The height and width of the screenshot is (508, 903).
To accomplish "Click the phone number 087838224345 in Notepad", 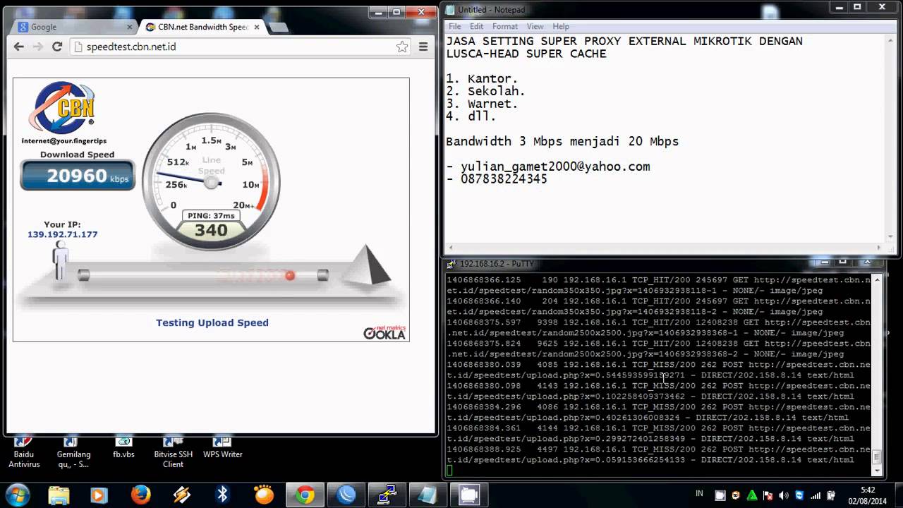I will 504,179.
